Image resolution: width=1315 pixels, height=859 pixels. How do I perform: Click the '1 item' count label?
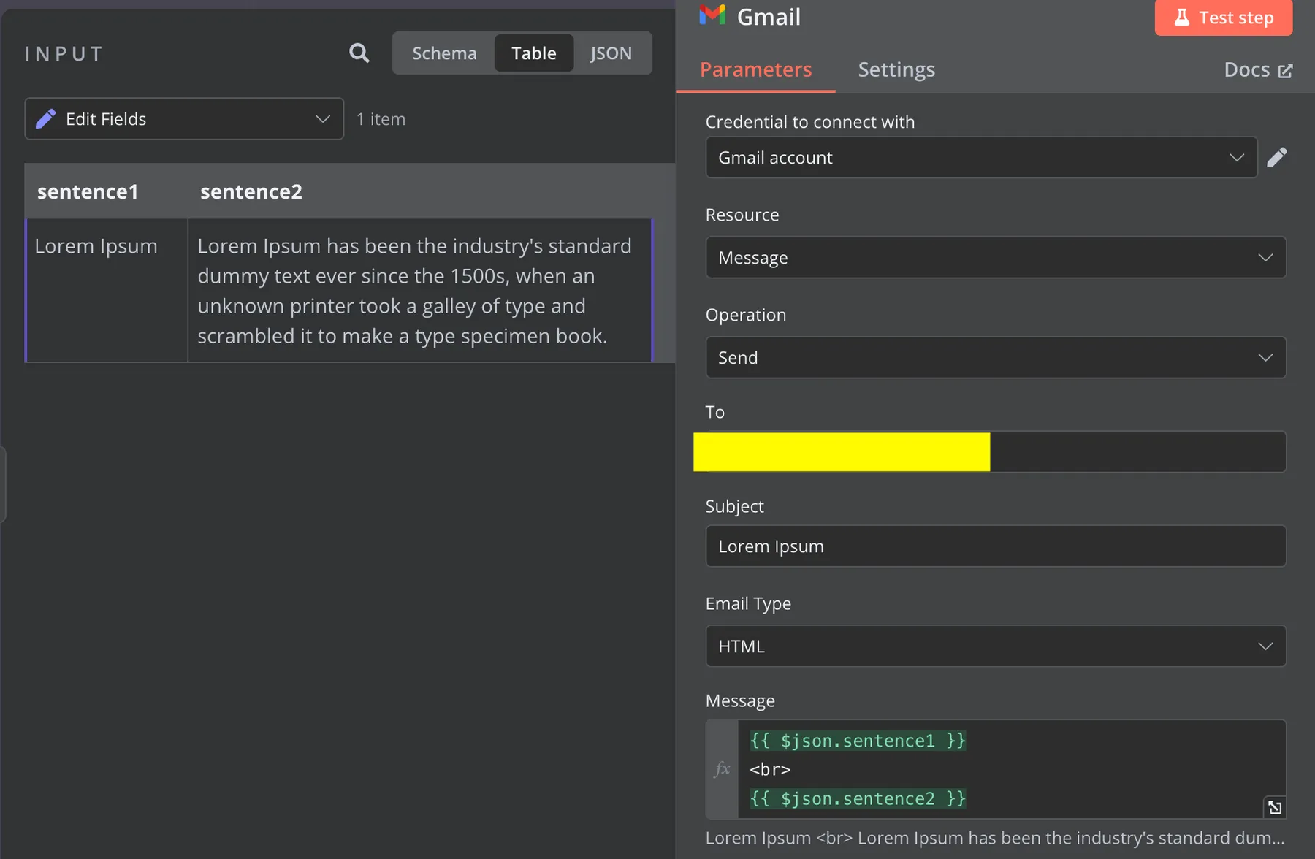(381, 119)
